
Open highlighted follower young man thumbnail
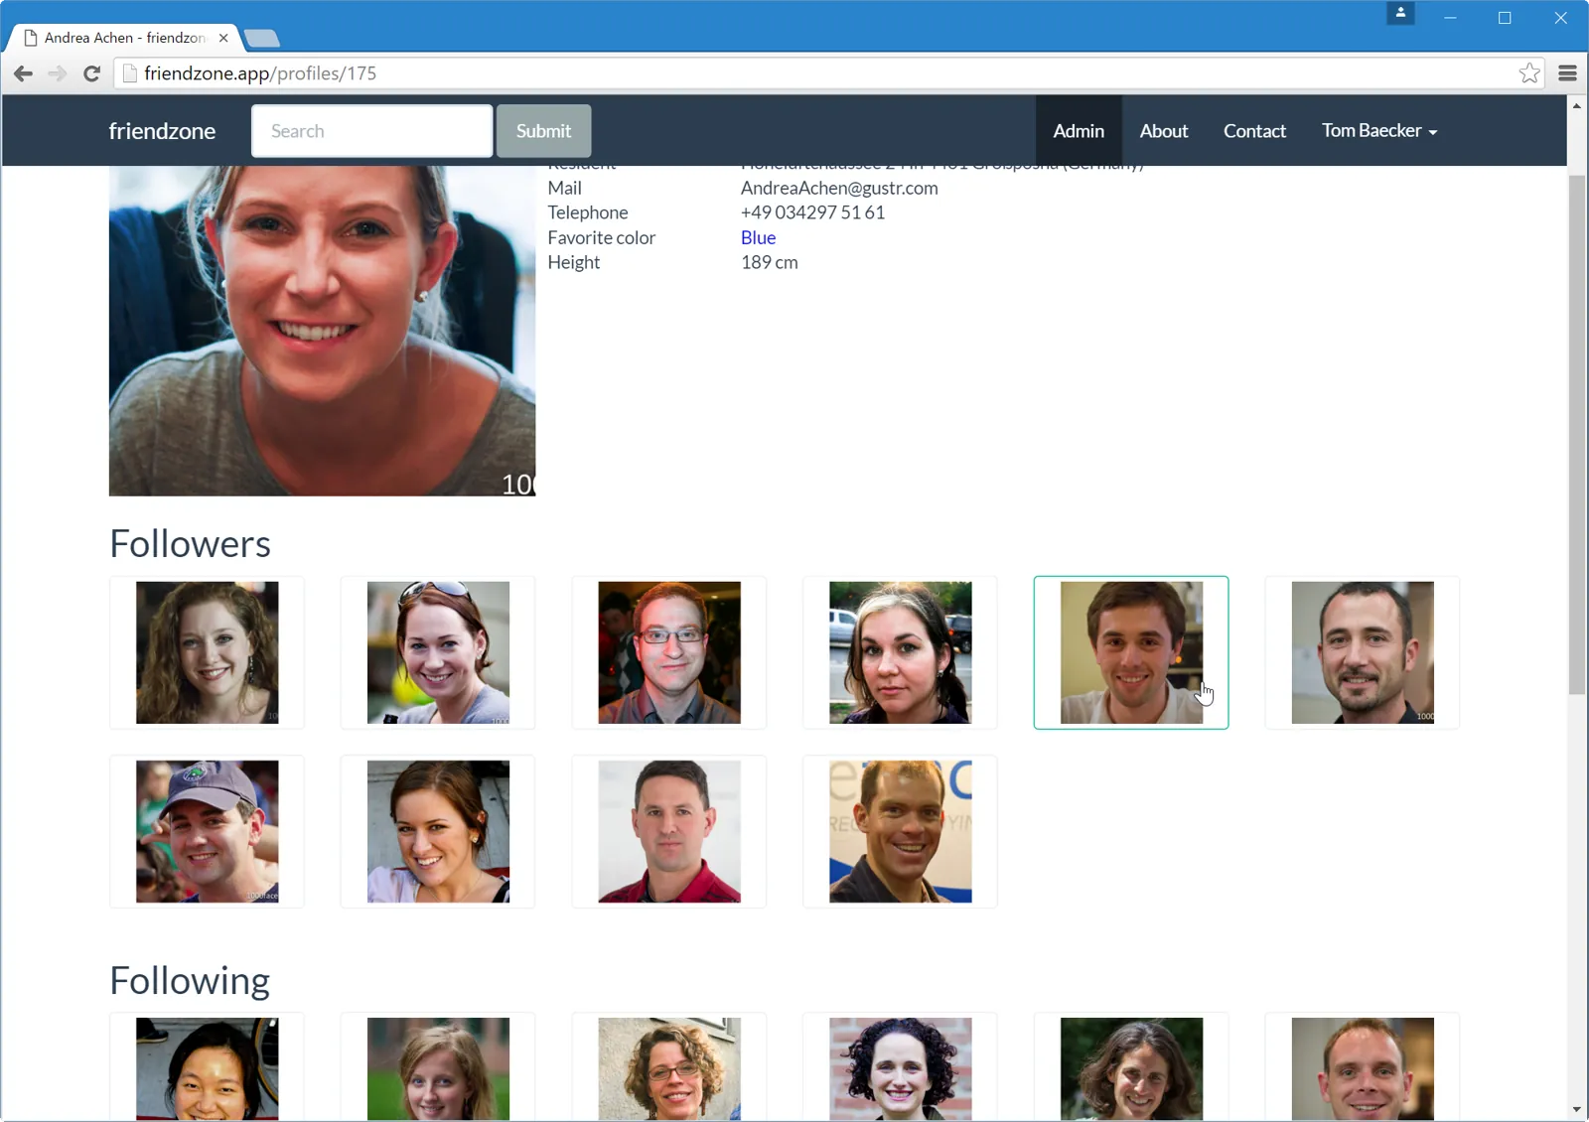coord(1131,652)
